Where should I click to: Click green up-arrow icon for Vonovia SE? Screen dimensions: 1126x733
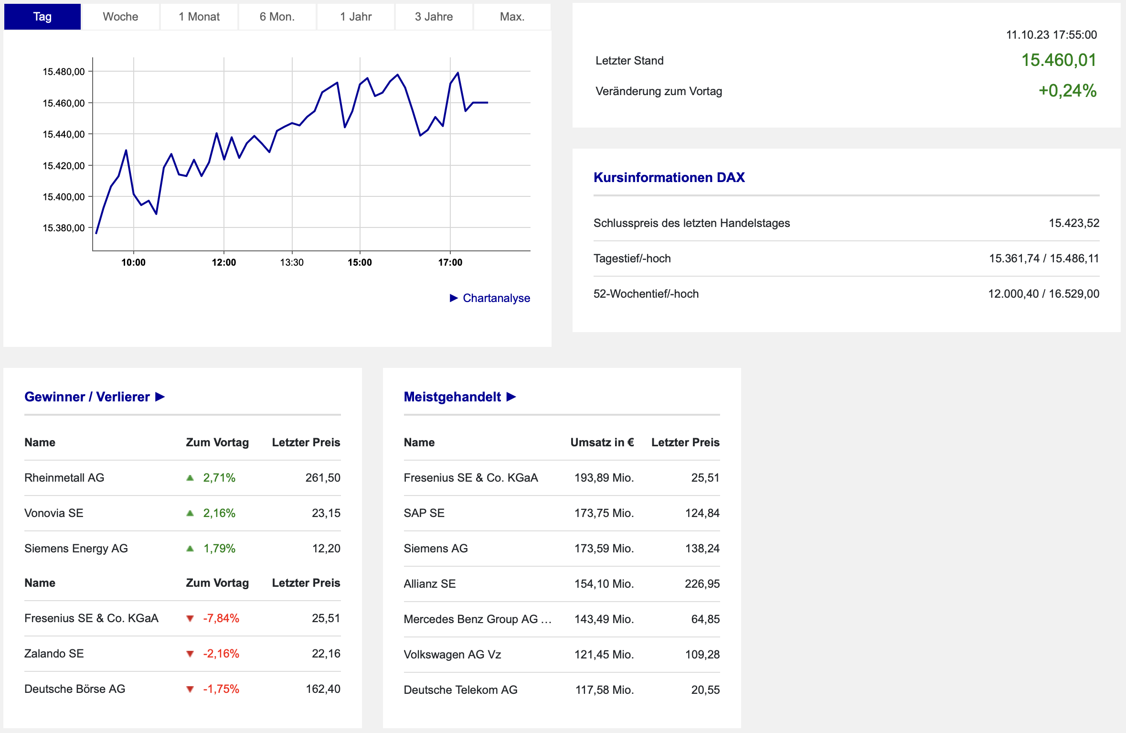coord(190,513)
